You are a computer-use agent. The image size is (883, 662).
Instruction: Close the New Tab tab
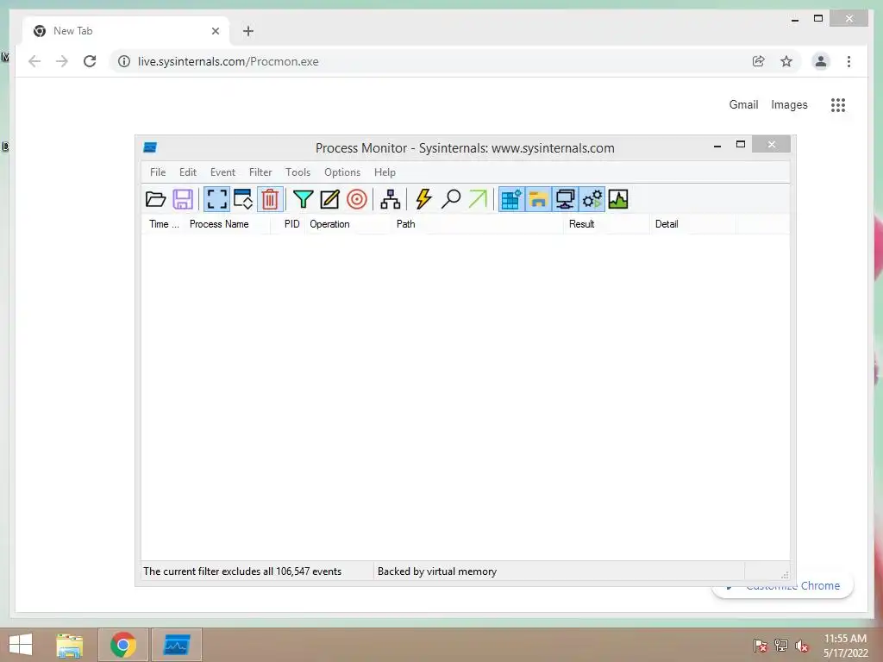click(x=215, y=31)
